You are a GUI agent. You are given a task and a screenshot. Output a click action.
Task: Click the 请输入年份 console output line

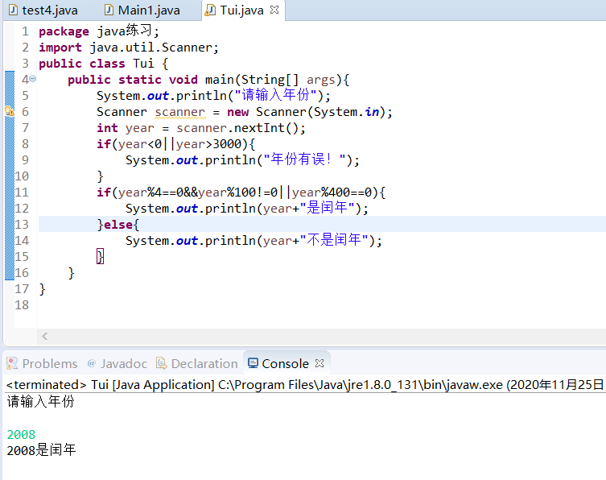[40, 402]
